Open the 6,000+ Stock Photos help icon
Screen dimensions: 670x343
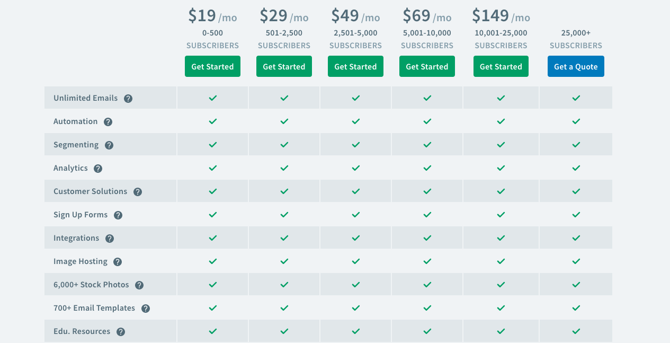click(x=139, y=285)
